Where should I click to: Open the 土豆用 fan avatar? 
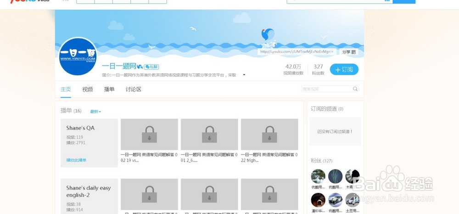tap(353, 200)
